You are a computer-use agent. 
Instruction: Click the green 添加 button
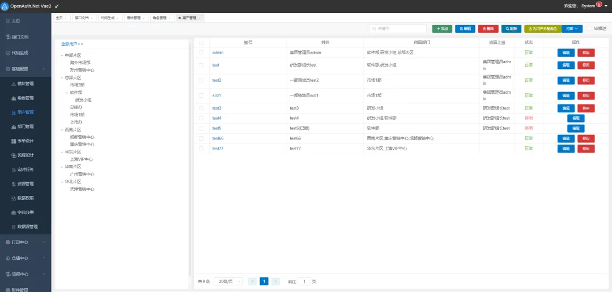tap(442, 29)
